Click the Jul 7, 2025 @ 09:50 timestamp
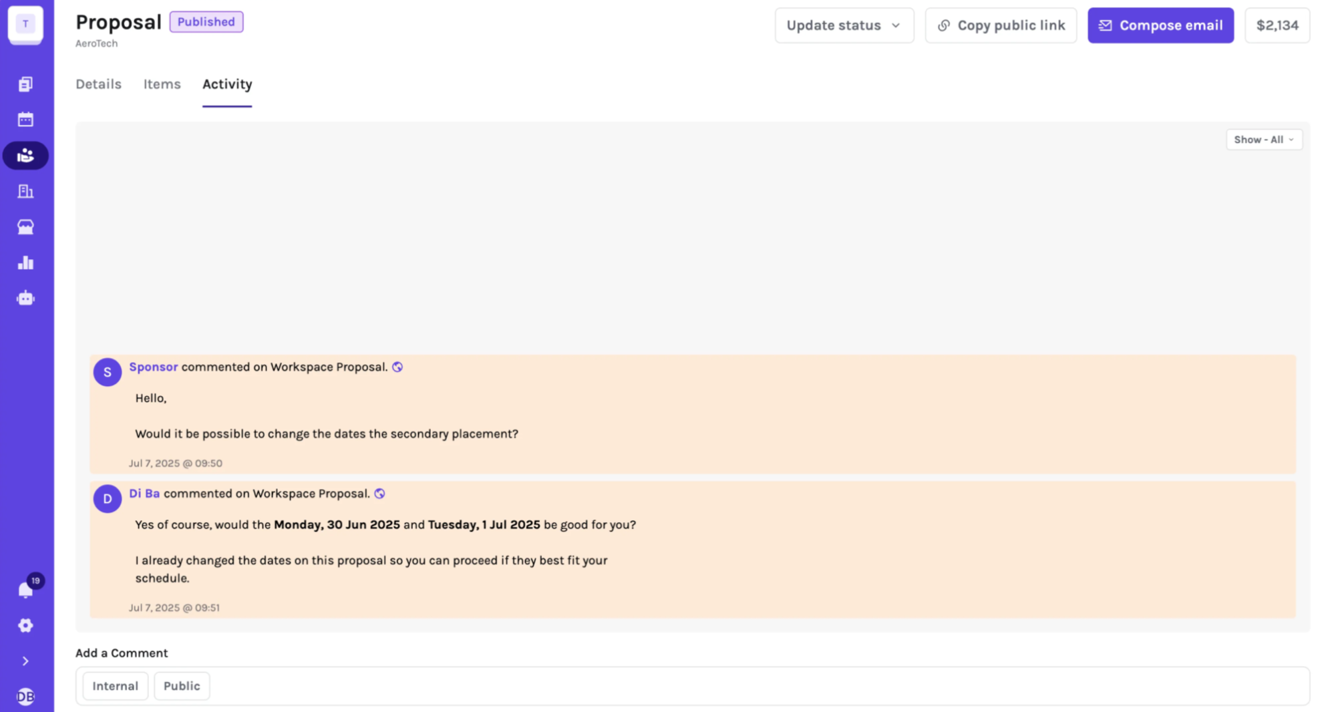This screenshot has width=1322, height=712. [x=176, y=463]
